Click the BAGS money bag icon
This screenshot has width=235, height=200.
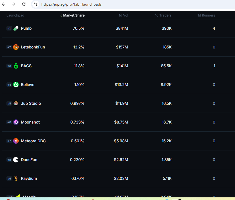click(16, 66)
